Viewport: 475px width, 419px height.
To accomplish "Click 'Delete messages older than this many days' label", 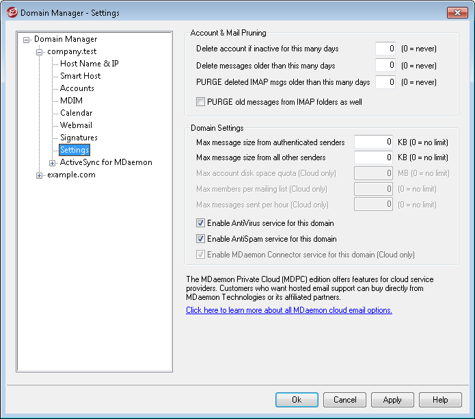I will (x=266, y=66).
